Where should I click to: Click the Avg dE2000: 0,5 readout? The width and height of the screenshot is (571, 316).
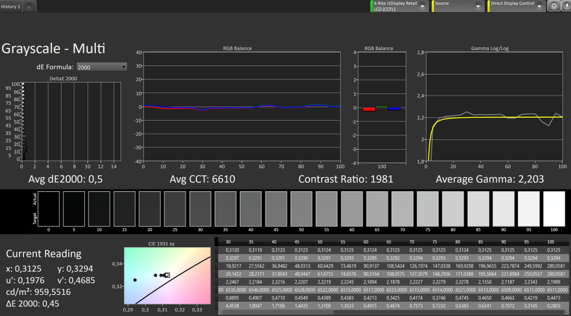tap(66, 179)
